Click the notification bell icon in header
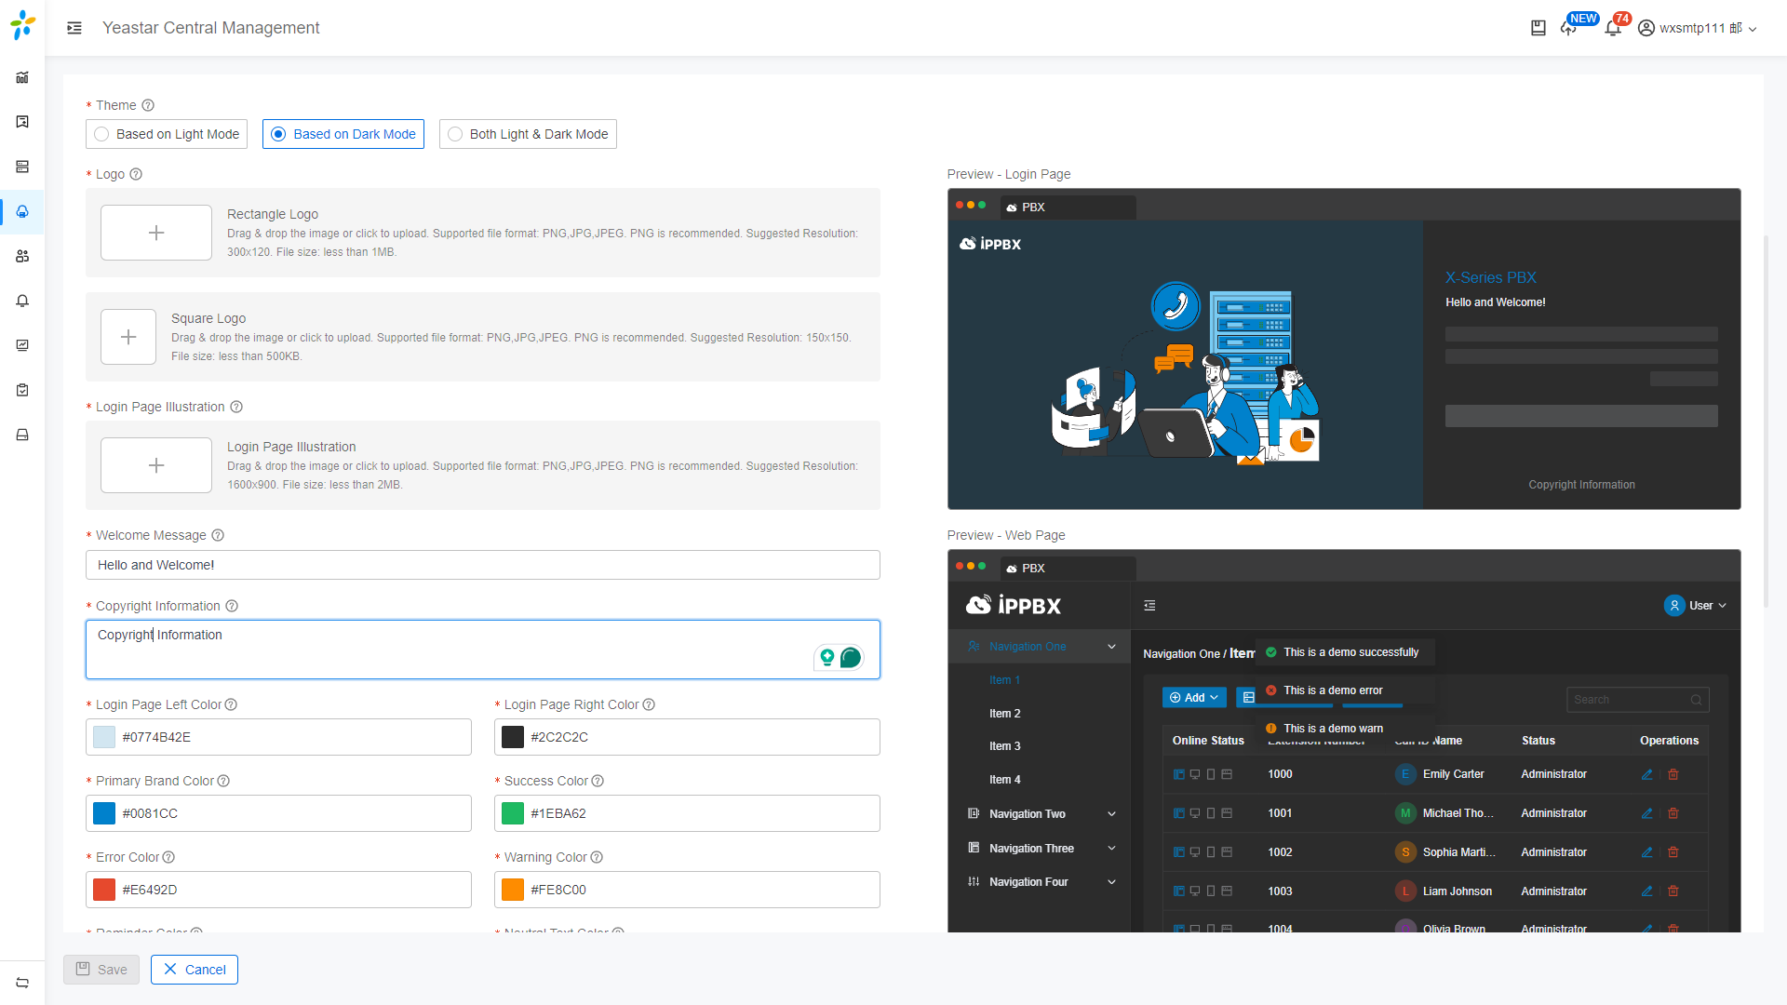Viewport: 1787px width, 1005px height. tap(1613, 29)
